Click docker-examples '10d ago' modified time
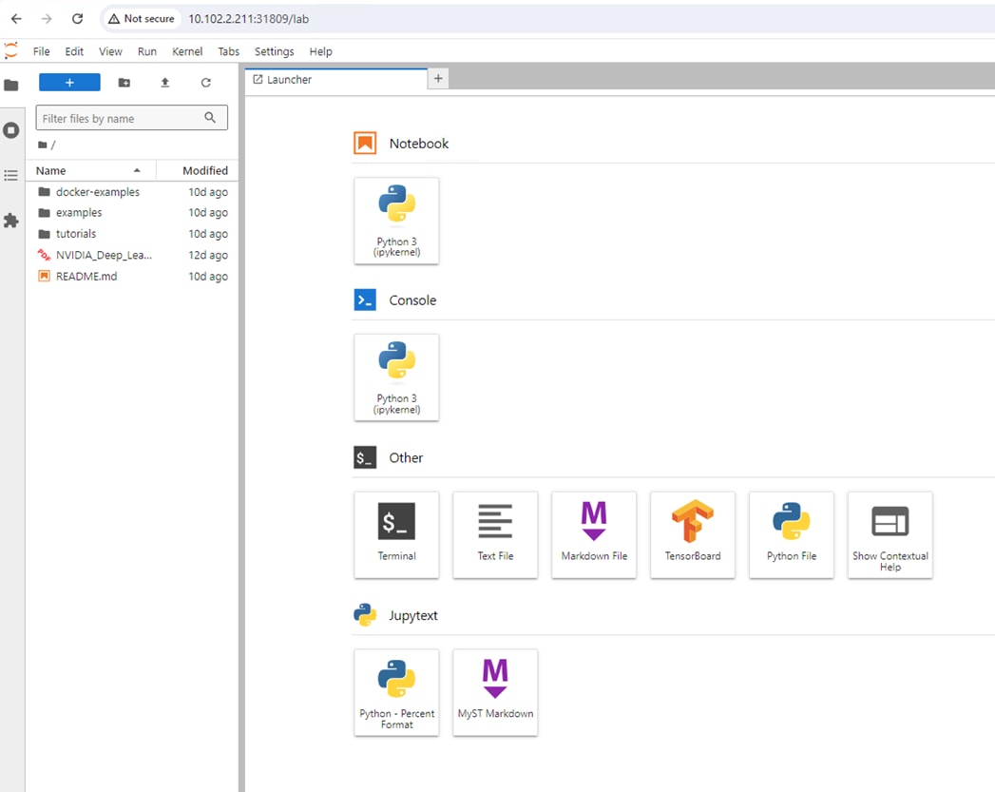 [208, 192]
